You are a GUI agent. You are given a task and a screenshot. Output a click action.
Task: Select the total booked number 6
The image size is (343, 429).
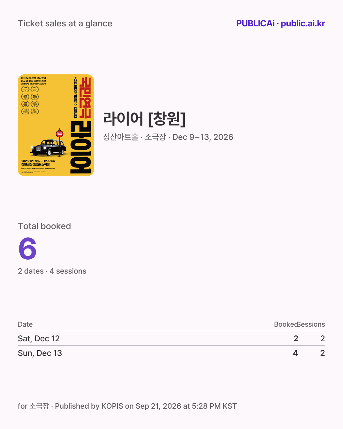(28, 249)
